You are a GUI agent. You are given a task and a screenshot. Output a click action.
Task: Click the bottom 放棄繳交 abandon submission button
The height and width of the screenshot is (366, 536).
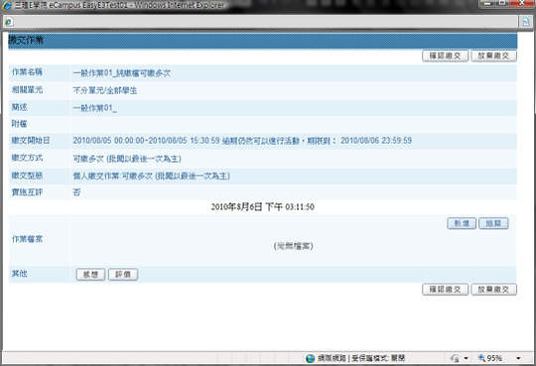click(x=493, y=290)
